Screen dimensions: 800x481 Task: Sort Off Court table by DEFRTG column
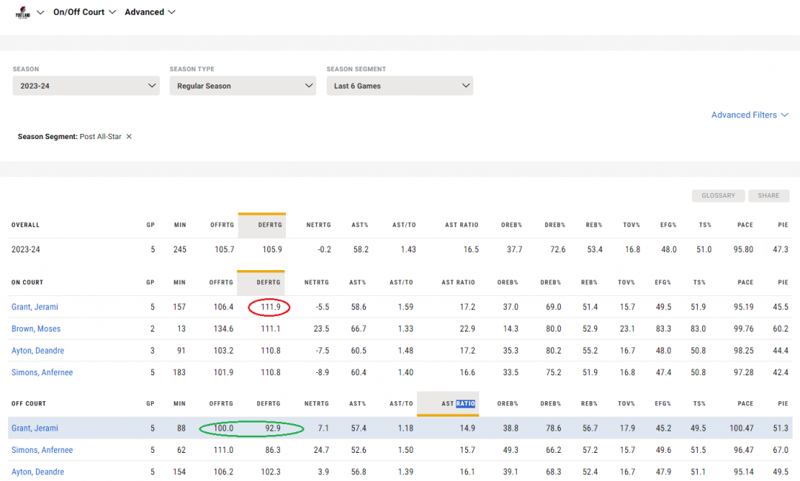268,403
